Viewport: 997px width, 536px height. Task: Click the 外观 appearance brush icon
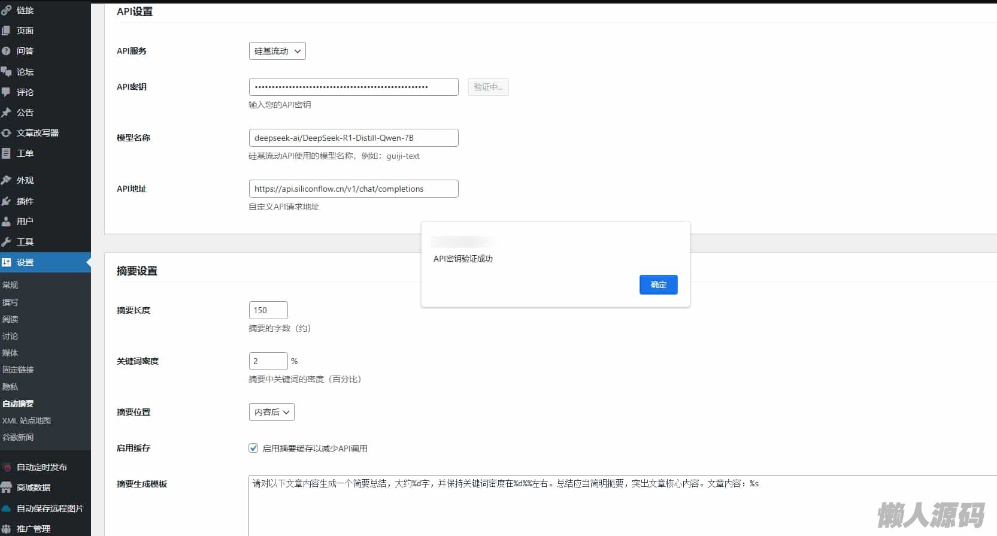pos(6,180)
